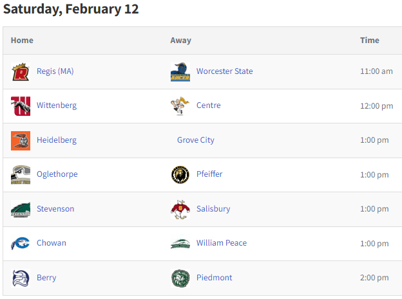
Task: Click the Centre mascot logo
Action: click(x=180, y=106)
